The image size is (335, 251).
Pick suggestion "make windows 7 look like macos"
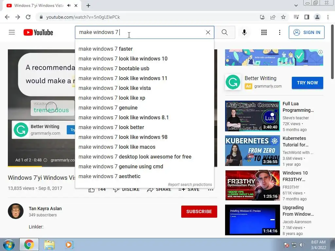[x=144, y=147]
